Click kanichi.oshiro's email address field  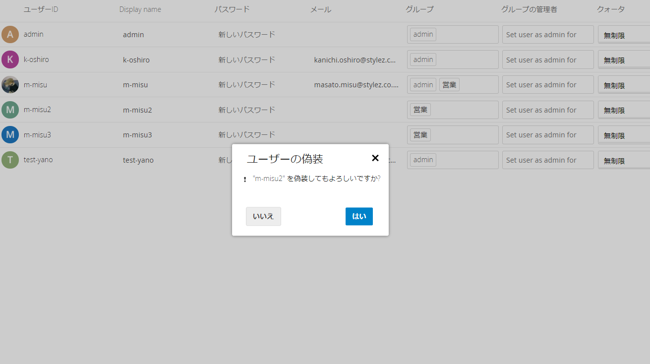355,60
